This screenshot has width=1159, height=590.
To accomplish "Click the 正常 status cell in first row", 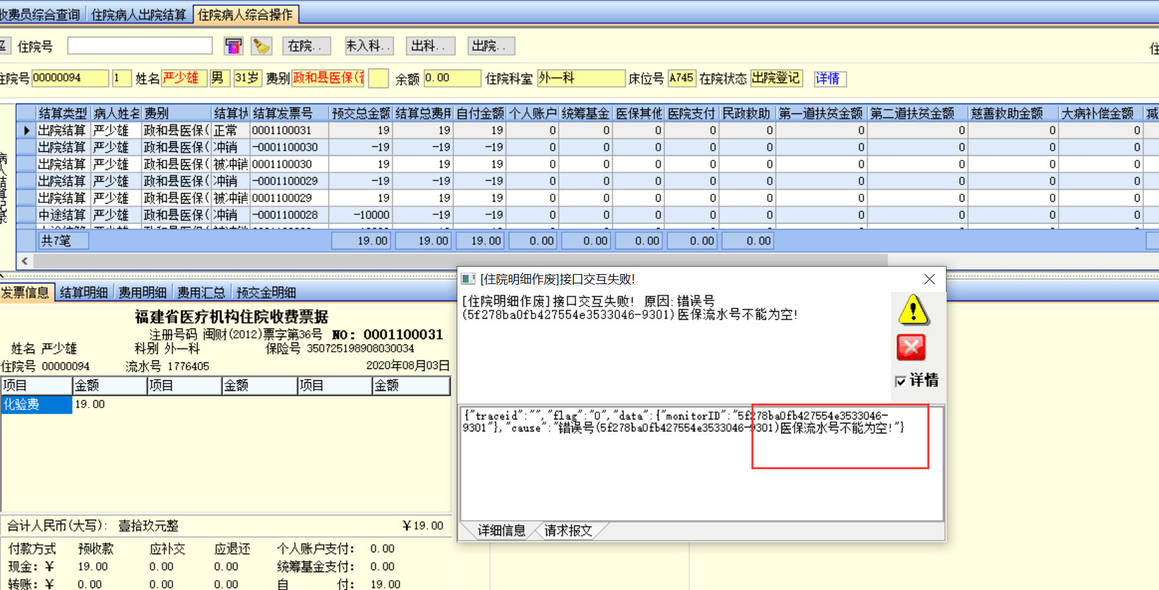I will coord(230,131).
